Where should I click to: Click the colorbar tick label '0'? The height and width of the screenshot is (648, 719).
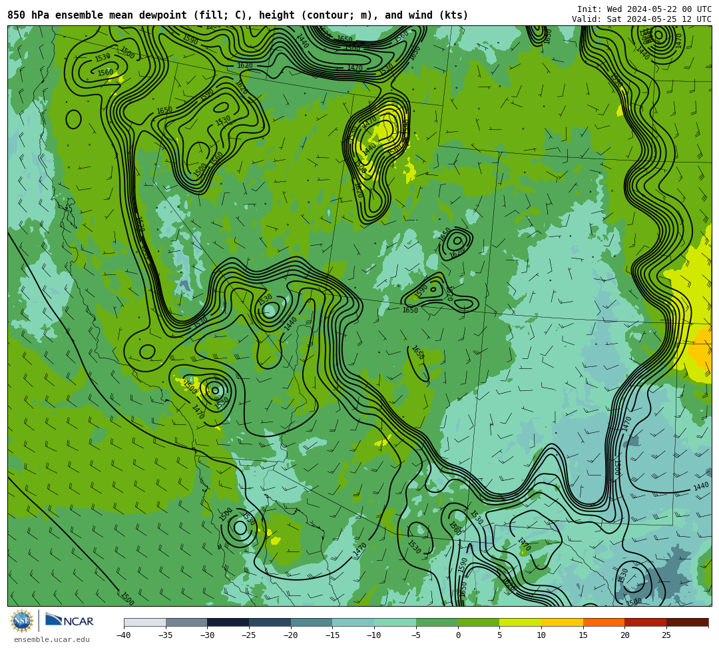pyautogui.click(x=458, y=635)
